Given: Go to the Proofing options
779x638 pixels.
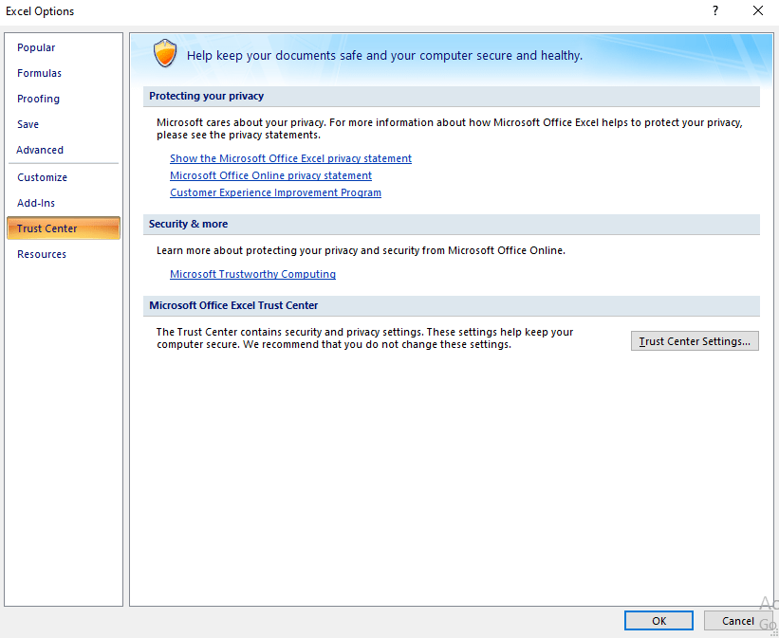Looking at the screenshot, I should coord(38,99).
